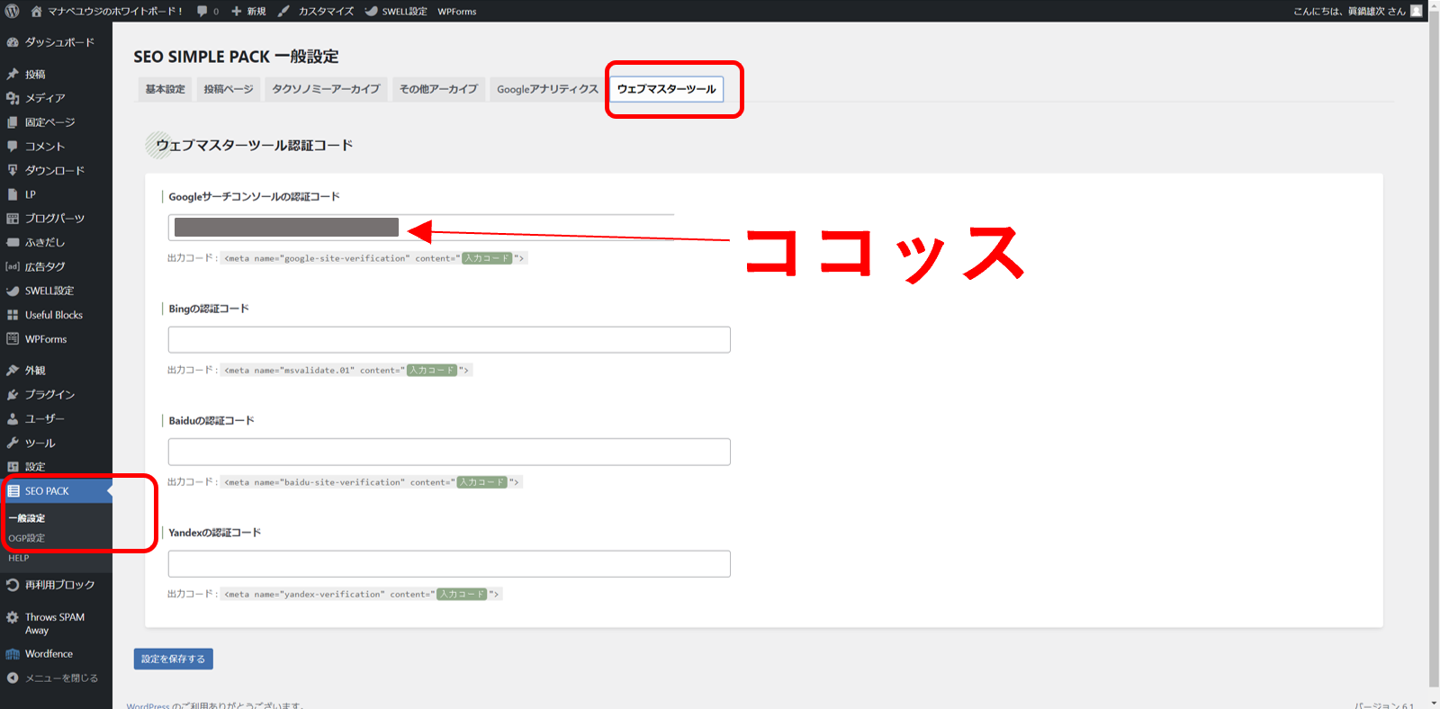Click the WordPress footer link
Image resolution: width=1440 pixels, height=709 pixels.
click(148, 705)
